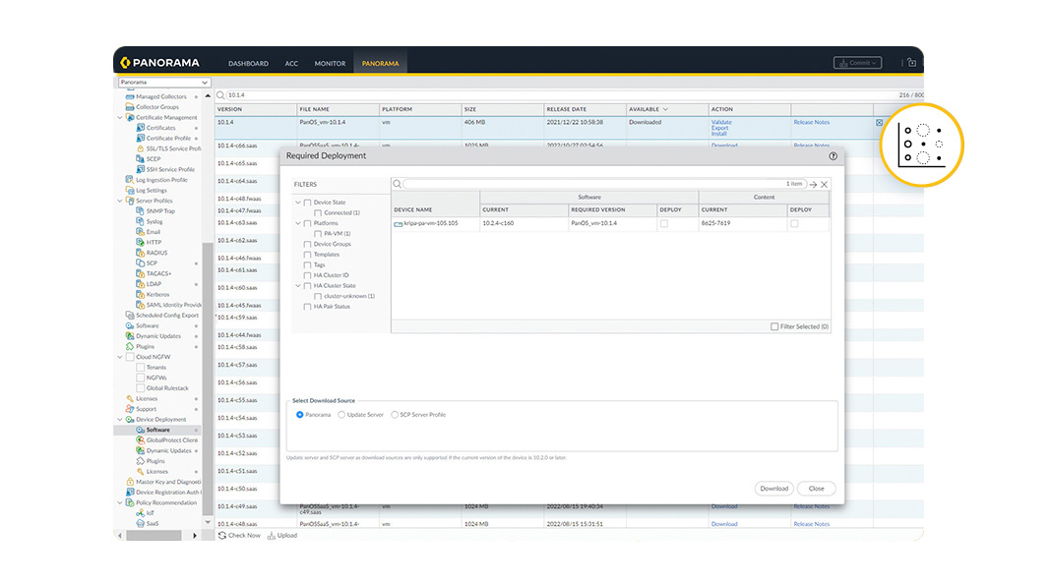1050x583 pixels.
Task: Select the LDAP server profile icon
Action: point(140,283)
